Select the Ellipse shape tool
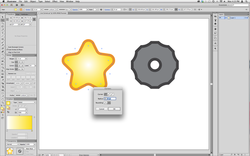Screen dimensions: 250x156 click(x=3, y=39)
